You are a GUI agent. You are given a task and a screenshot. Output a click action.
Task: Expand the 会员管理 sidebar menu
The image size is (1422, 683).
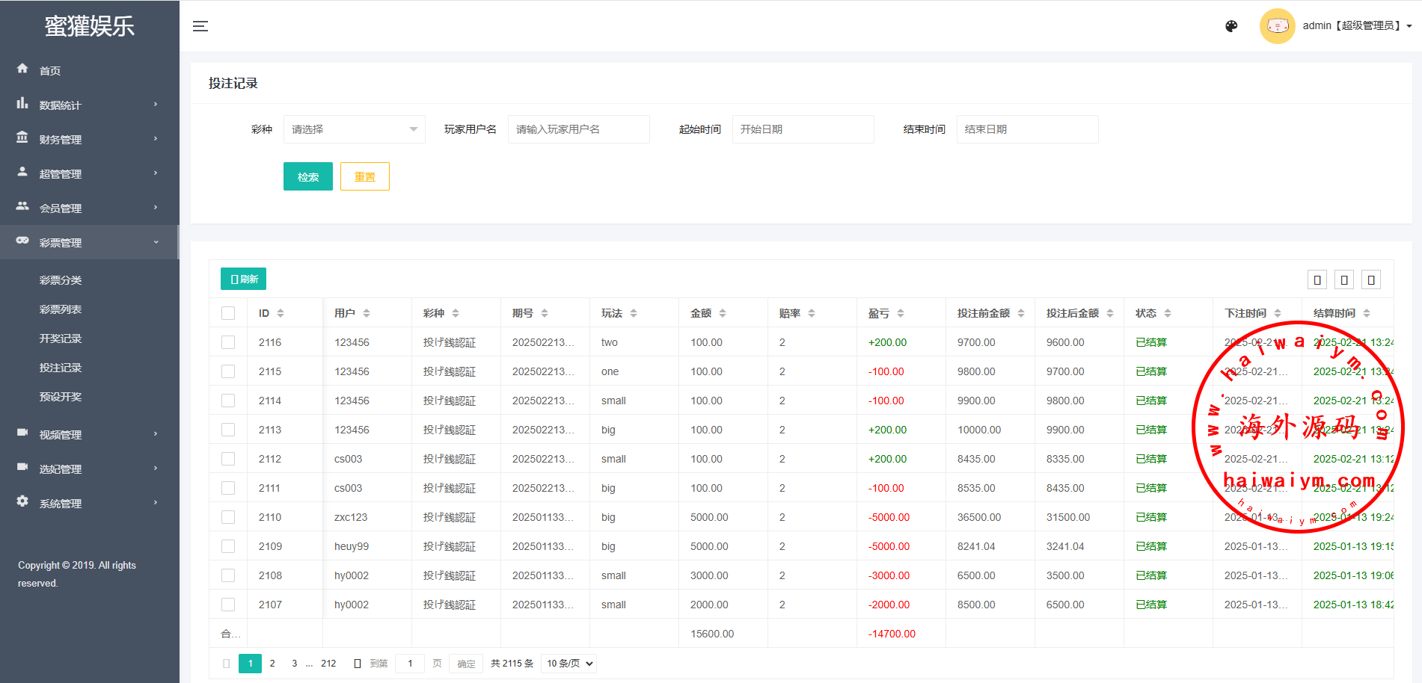click(90, 208)
